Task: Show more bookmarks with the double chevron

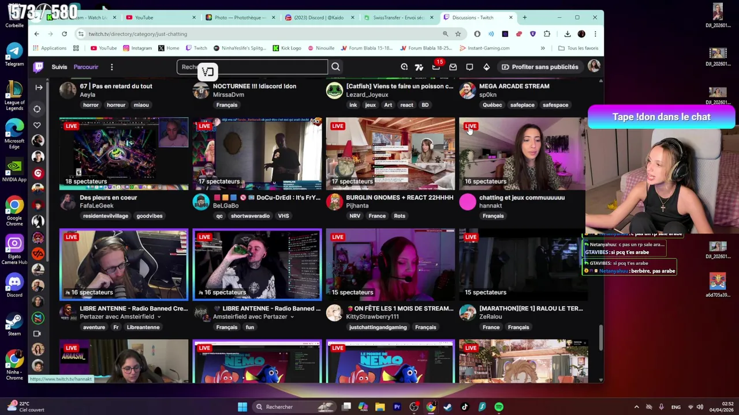Action: click(x=543, y=48)
